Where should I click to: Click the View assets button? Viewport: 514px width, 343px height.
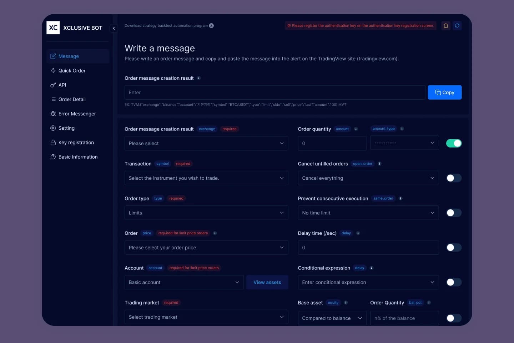[267, 282]
